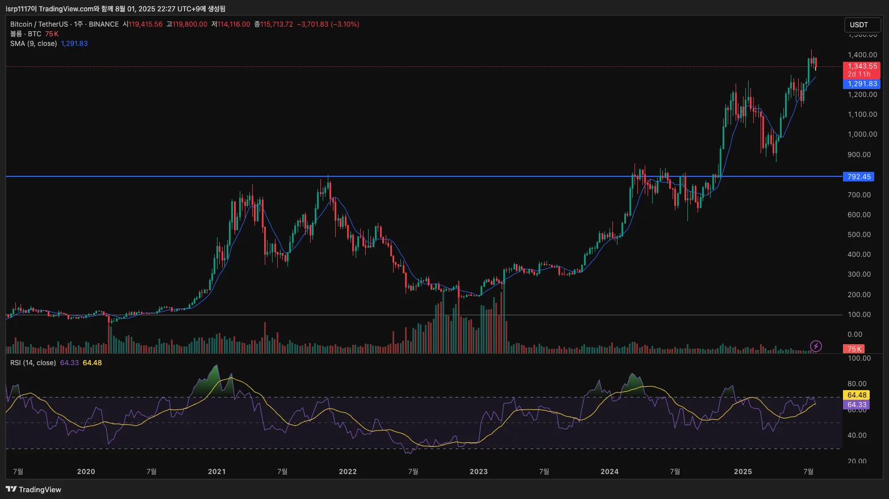Viewport: 889px width, 499px height.
Task: Click the yellow RSI legend value 64.48
Action: pos(92,363)
